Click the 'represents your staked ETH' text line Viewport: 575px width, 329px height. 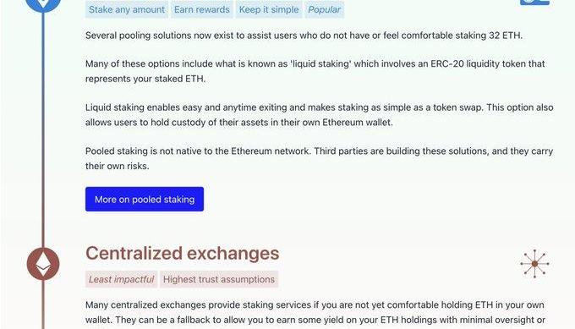tap(145, 79)
